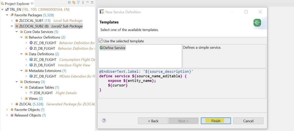Expand the ZLCOCAL_SUB1 package
294x131 pixels.
point(12,21)
